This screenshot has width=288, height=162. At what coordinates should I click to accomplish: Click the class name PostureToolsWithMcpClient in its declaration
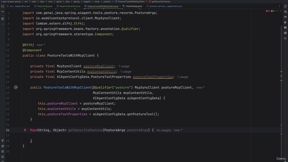click(71, 55)
